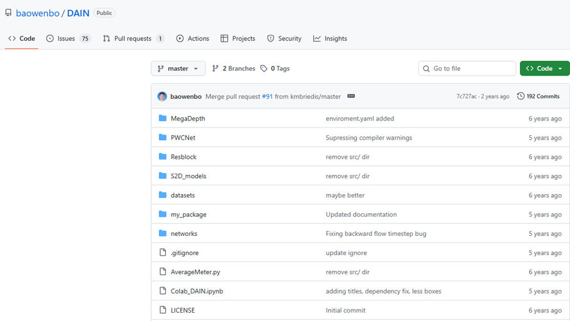
Task: Click the tag icon beside 0 Tags
Action: coord(264,69)
